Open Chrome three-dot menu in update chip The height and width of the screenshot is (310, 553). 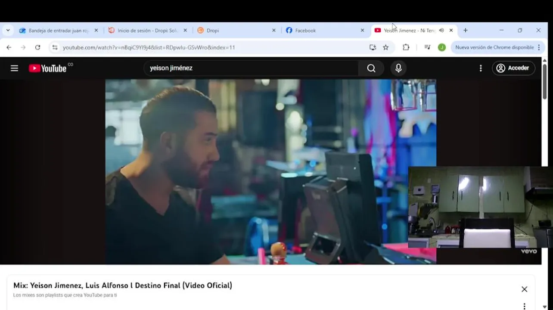click(539, 47)
